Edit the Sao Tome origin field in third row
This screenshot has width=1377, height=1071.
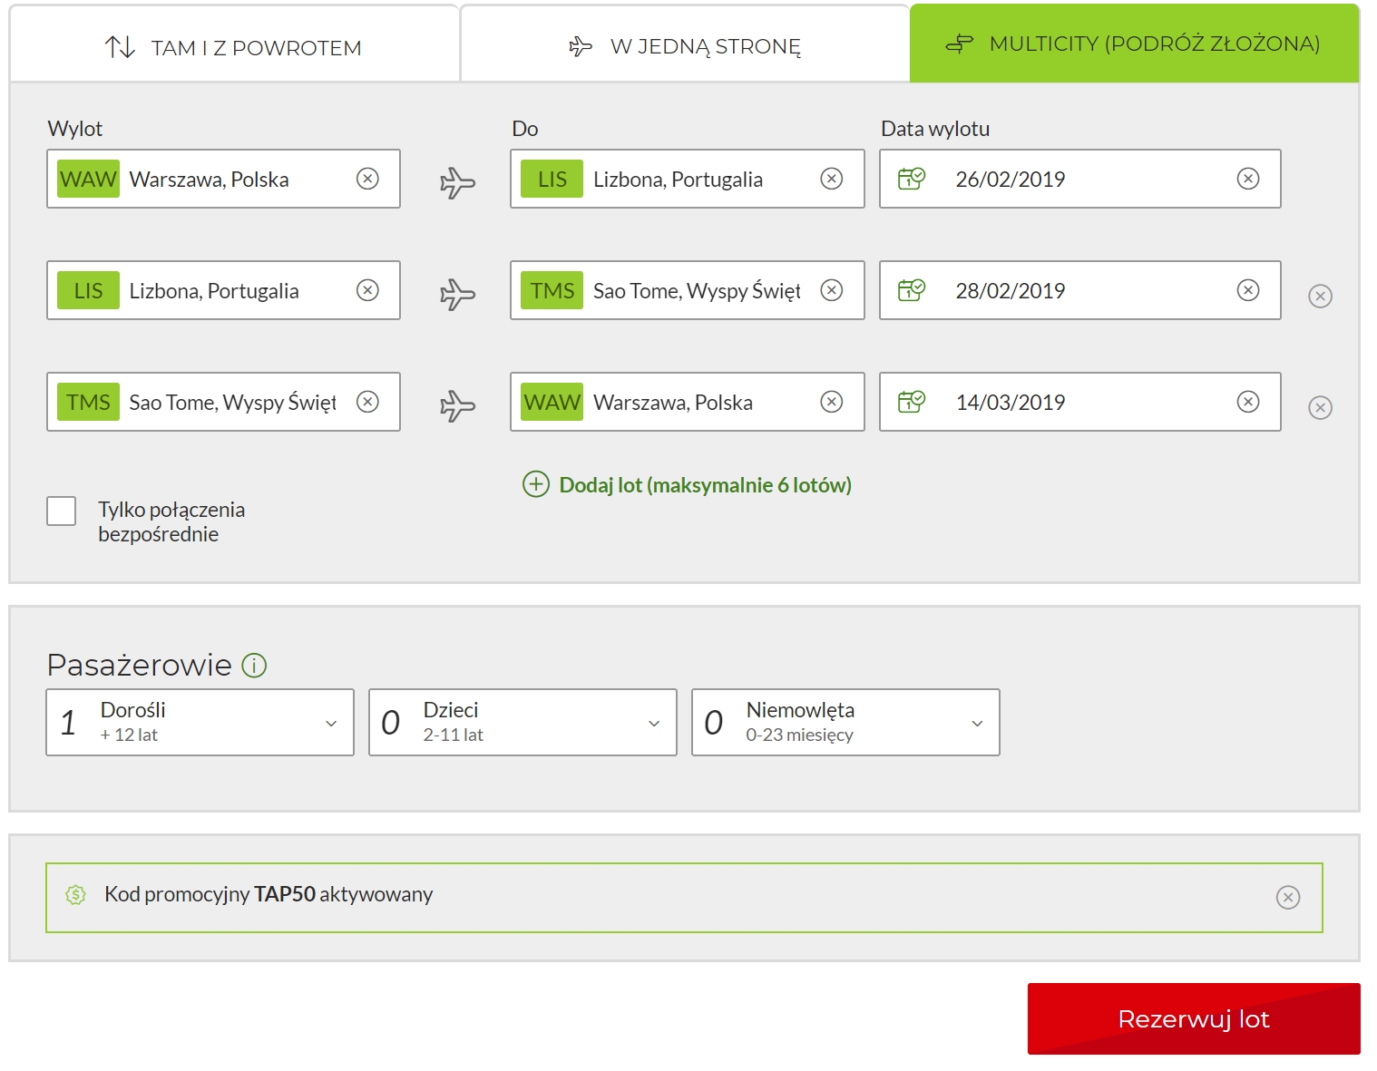(x=223, y=402)
